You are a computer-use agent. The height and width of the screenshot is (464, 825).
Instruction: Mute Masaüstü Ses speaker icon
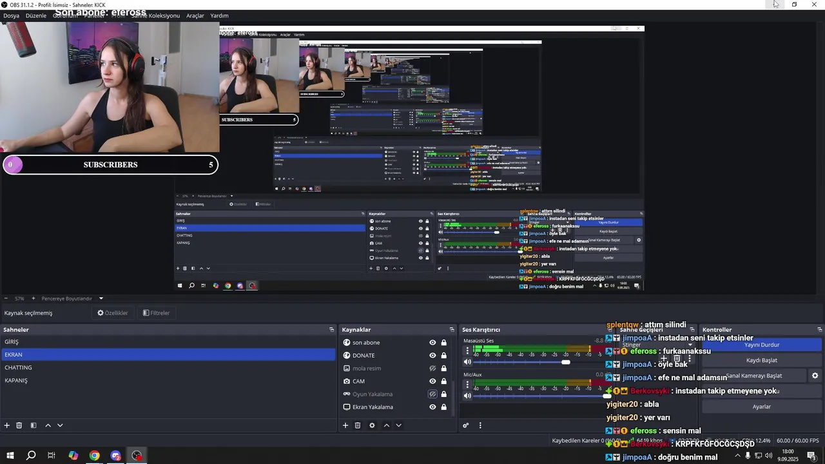[x=468, y=362]
